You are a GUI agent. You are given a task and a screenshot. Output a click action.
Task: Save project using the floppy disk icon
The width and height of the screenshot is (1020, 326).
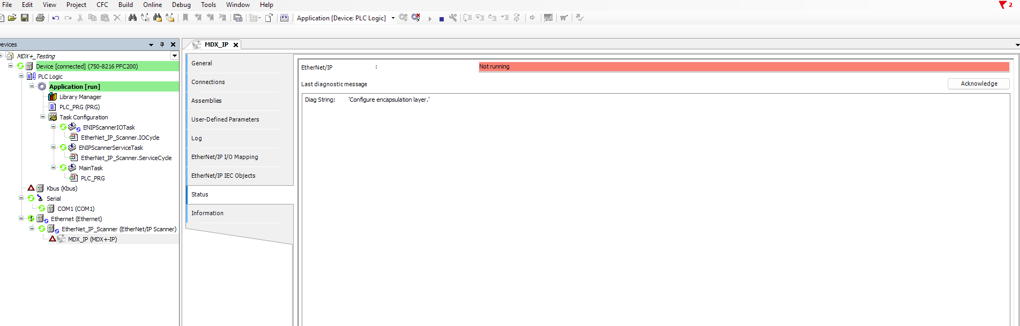[25, 18]
